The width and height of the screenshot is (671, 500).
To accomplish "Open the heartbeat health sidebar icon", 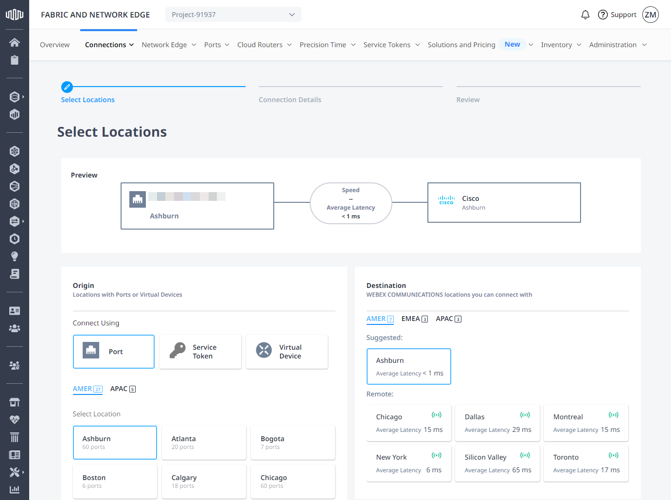I will [15, 420].
